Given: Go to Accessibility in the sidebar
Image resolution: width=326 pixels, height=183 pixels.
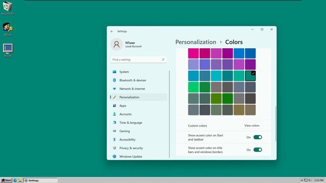Looking at the screenshot, I should pos(127,140).
